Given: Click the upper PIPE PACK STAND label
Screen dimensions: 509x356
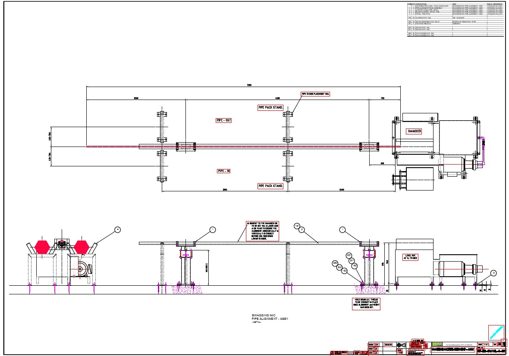Looking at the screenshot, I should pyautogui.click(x=270, y=106).
